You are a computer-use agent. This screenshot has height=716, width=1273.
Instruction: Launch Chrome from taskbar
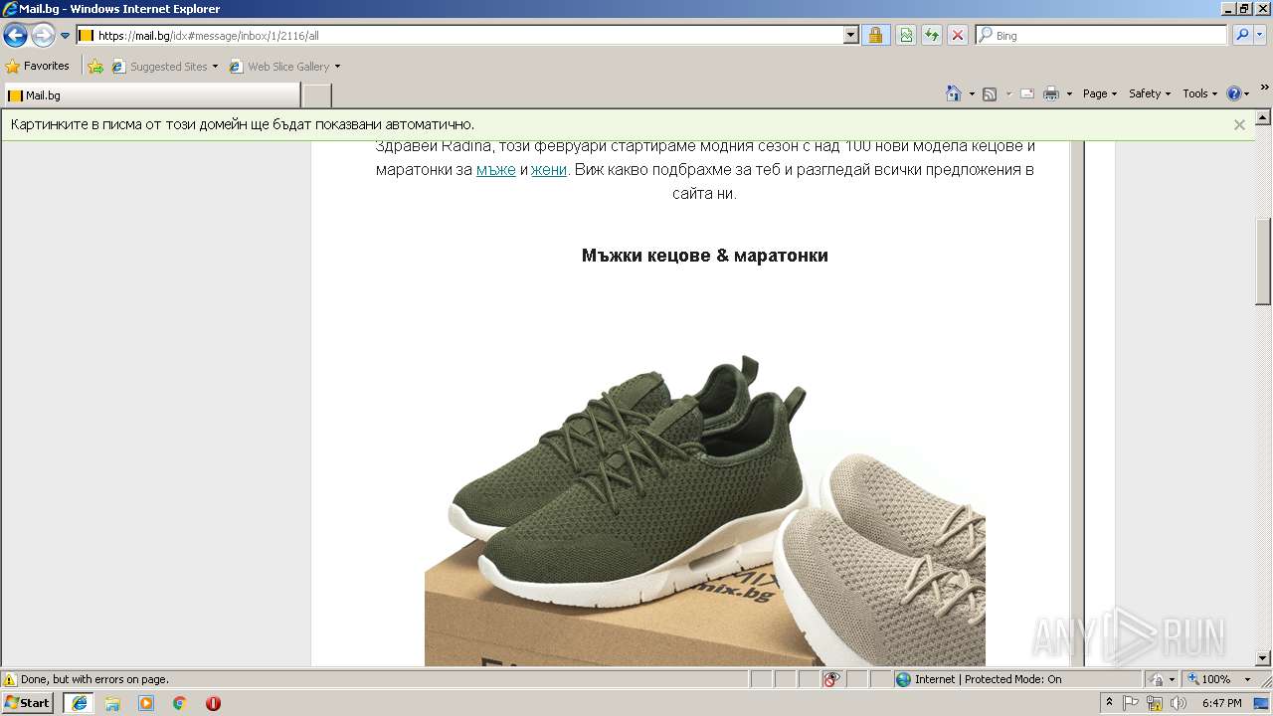point(180,703)
